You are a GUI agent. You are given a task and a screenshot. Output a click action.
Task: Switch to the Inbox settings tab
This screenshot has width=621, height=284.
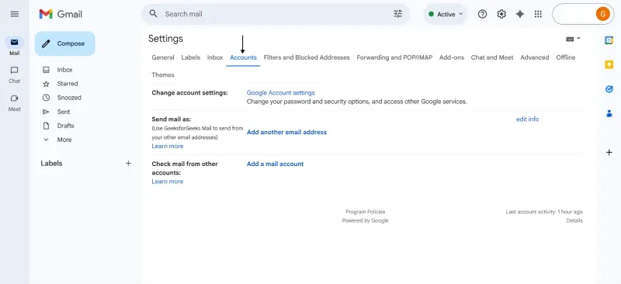(x=215, y=57)
